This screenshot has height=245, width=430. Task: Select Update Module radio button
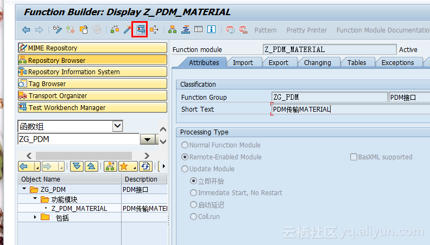pos(185,169)
